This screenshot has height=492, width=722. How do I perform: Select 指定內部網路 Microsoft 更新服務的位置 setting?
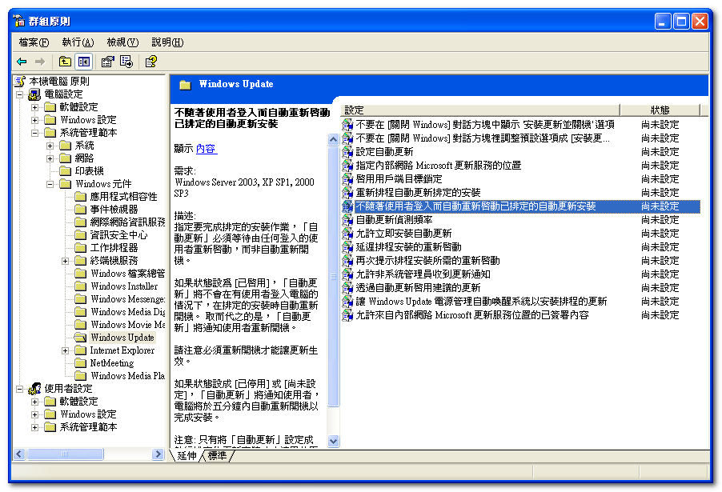click(x=438, y=166)
